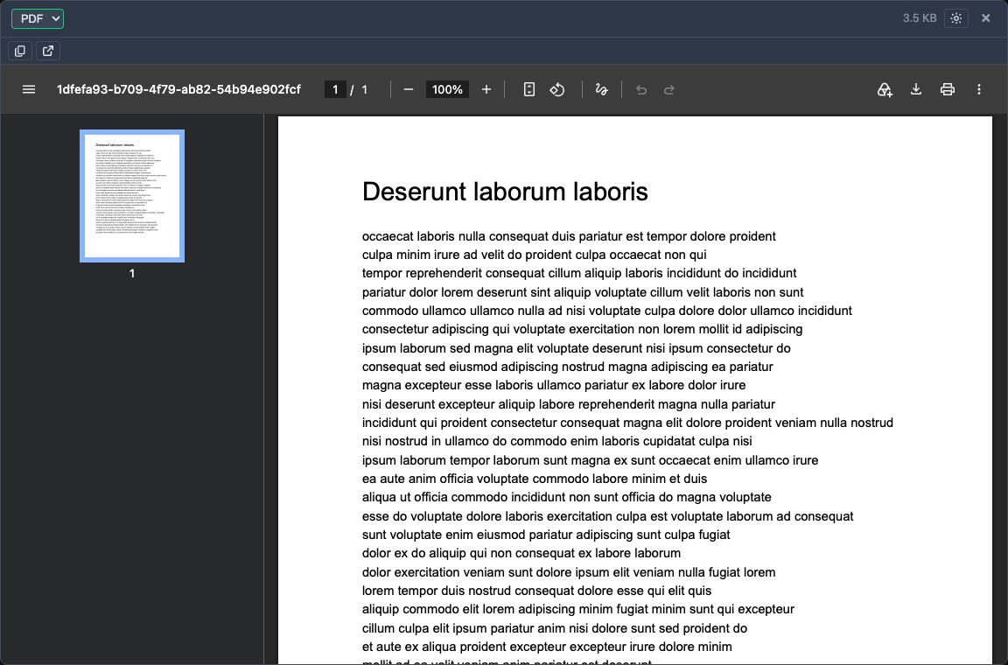Click the fit to page icon
Screen dimensions: 1008x665
[529, 89]
